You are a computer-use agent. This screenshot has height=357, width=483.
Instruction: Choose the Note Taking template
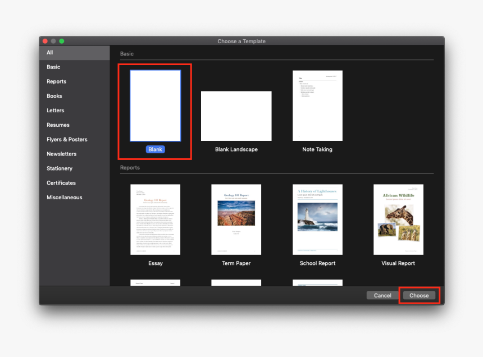(317, 105)
